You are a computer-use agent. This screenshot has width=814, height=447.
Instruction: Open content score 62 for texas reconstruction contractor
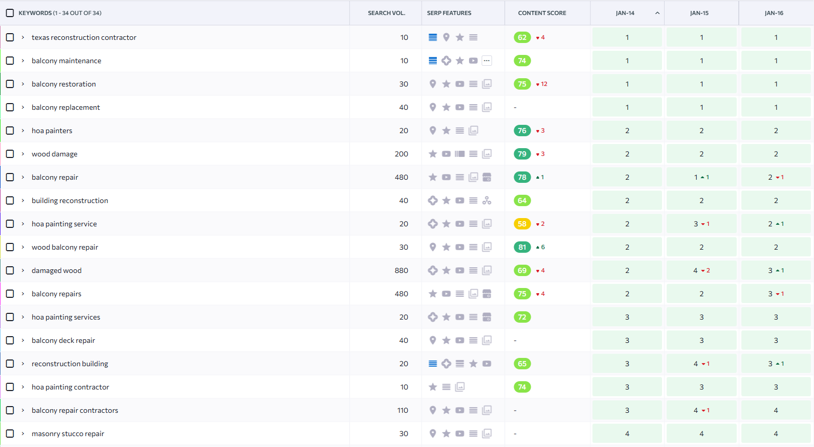pyautogui.click(x=522, y=37)
